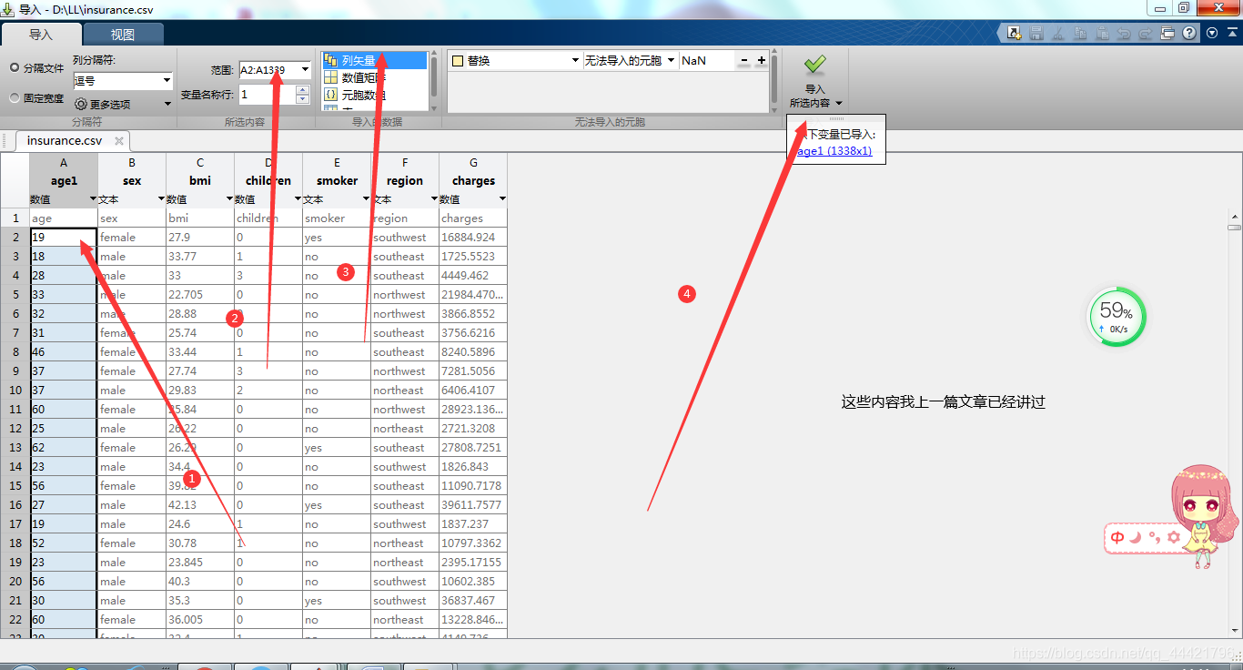Image resolution: width=1243 pixels, height=670 pixels.
Task: Click the Copy icon in quick toolbar
Action: point(1080,34)
